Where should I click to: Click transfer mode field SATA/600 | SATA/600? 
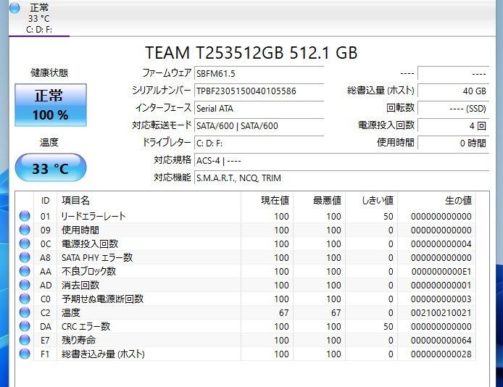click(259, 125)
